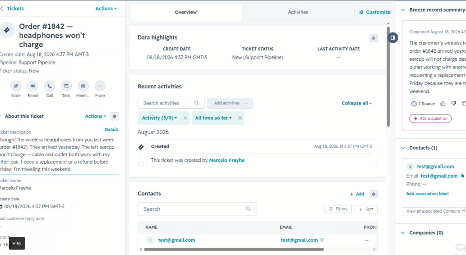Open About this ticket Actions dropdown
The image size is (466, 255).
point(96,116)
